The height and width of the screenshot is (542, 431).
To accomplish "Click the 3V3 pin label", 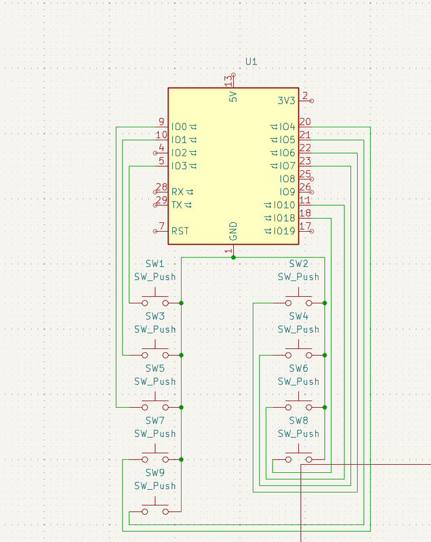I will coord(287,100).
